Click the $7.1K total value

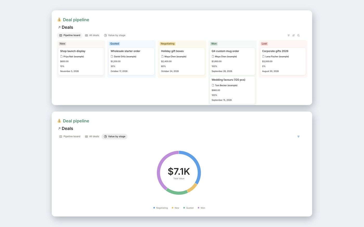pyautogui.click(x=179, y=171)
